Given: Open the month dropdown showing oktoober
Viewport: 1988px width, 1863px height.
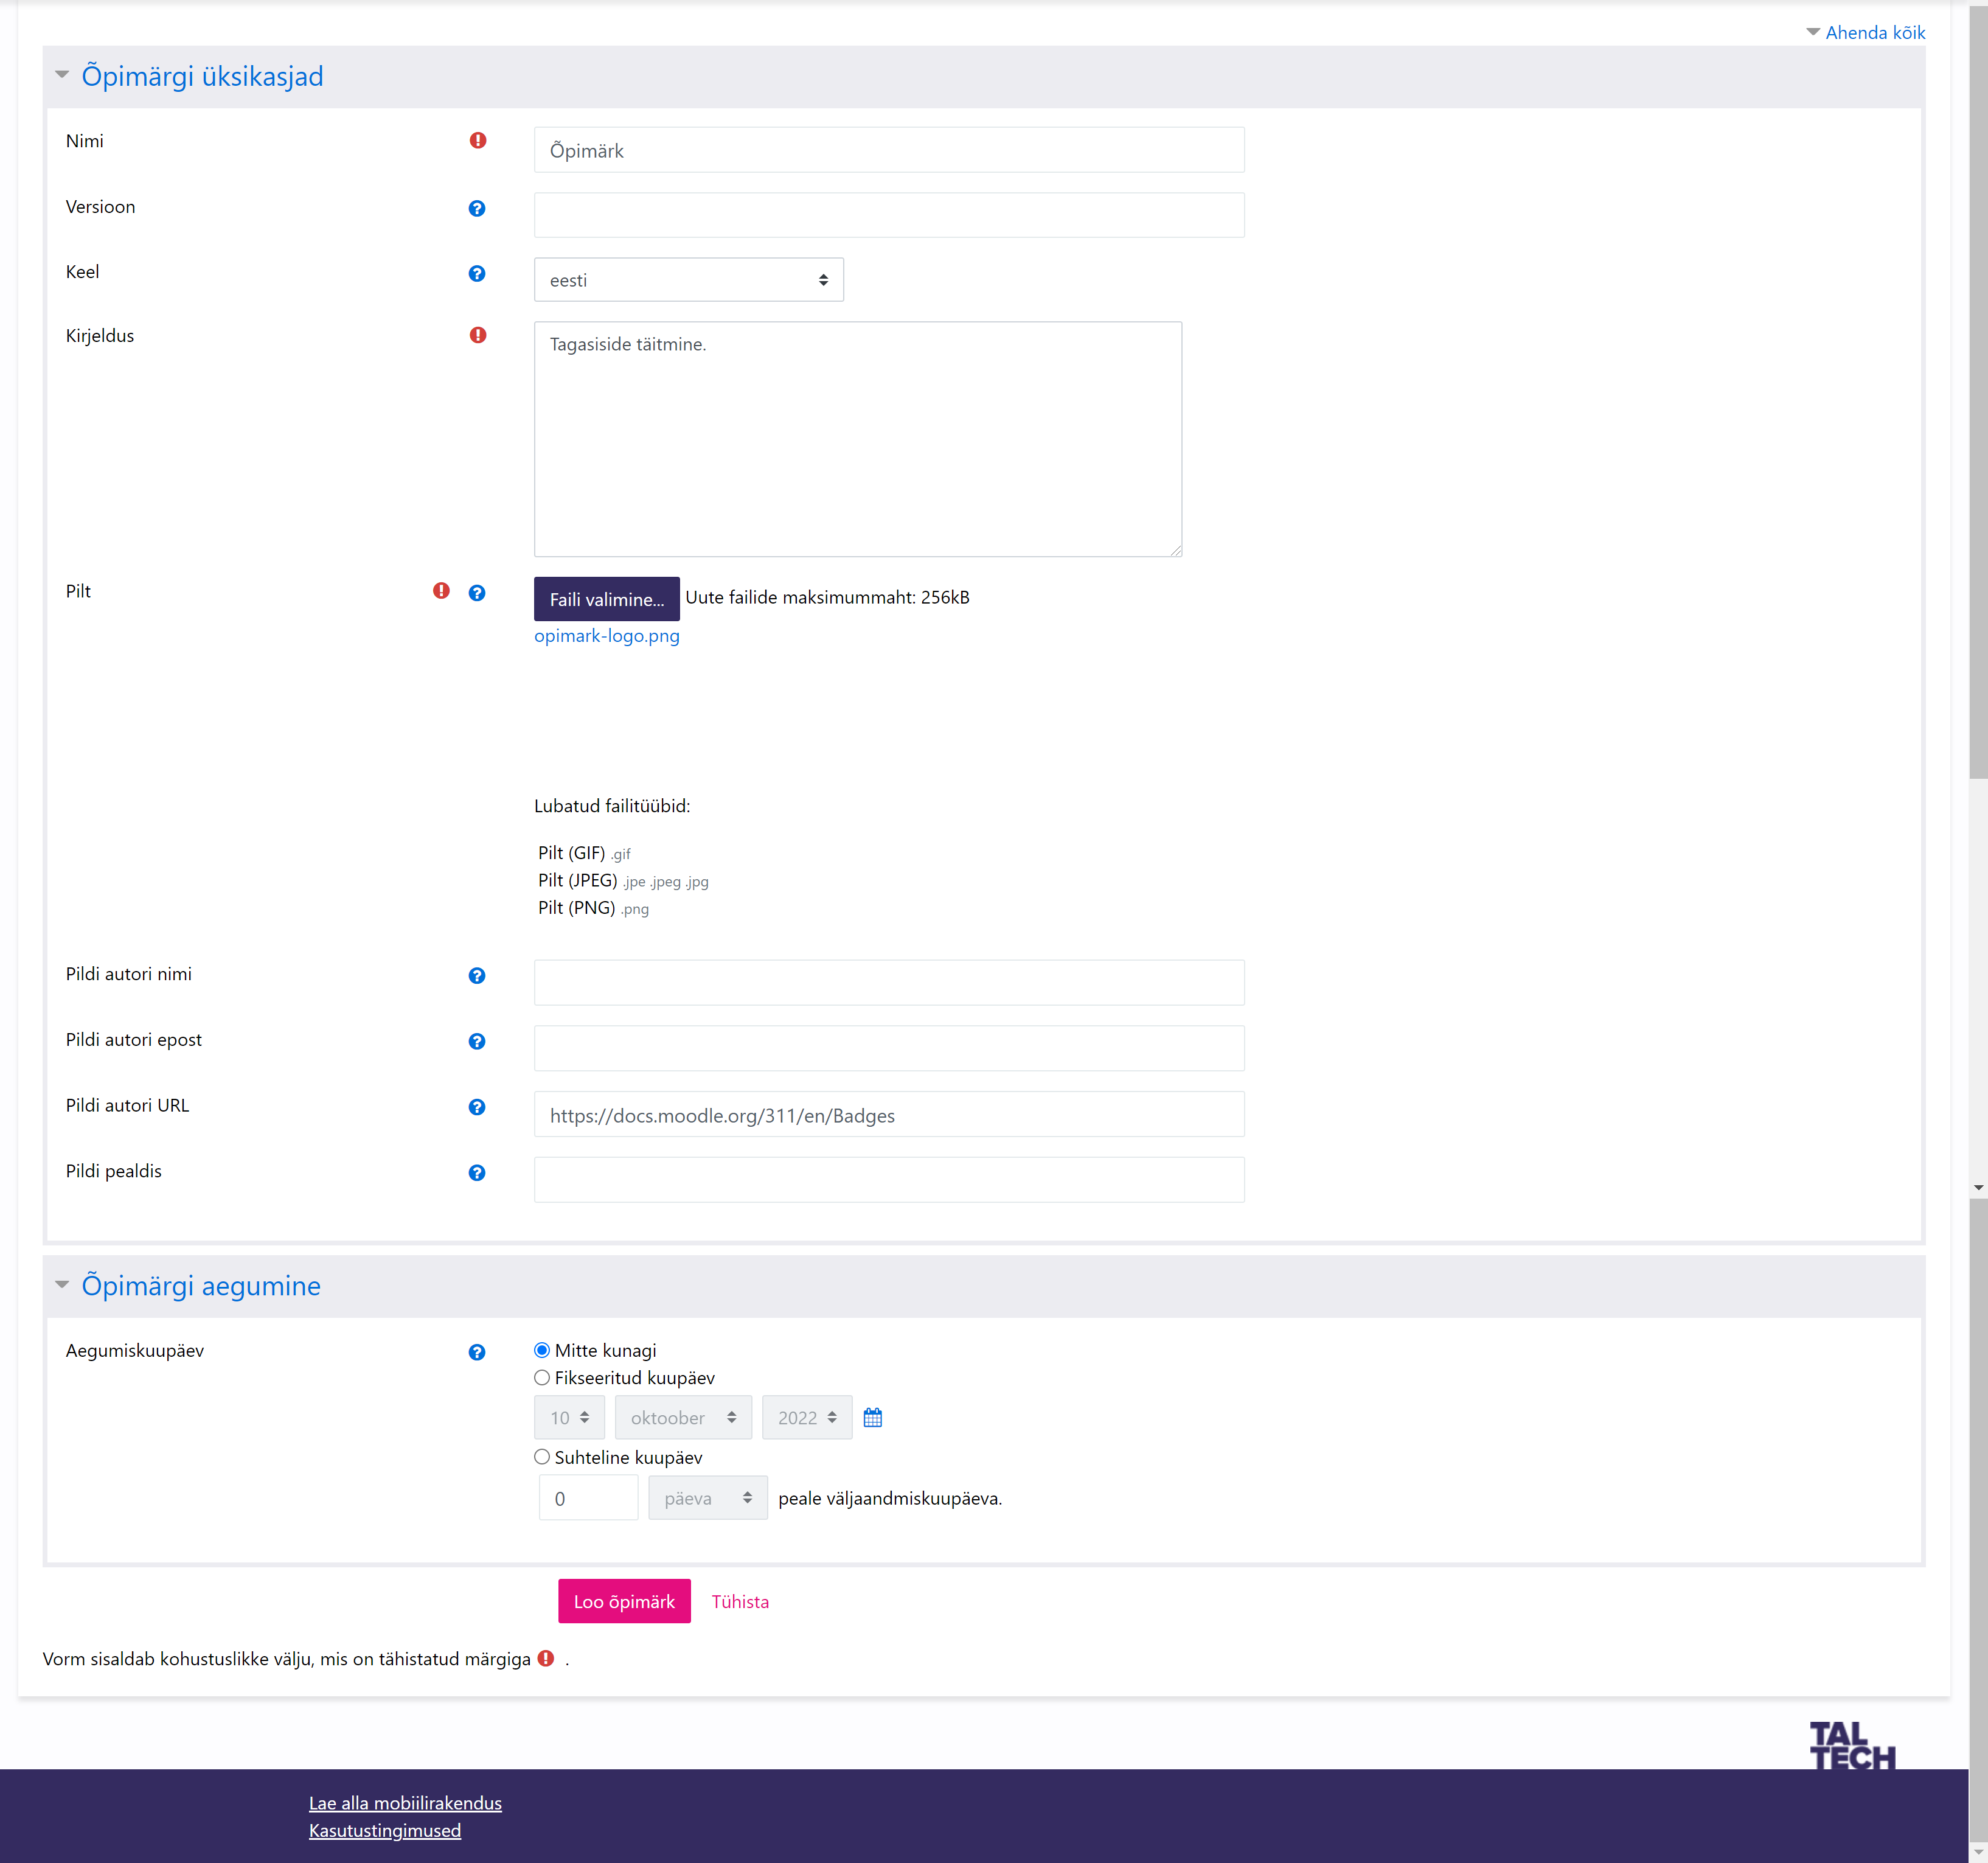Looking at the screenshot, I should [x=683, y=1418].
